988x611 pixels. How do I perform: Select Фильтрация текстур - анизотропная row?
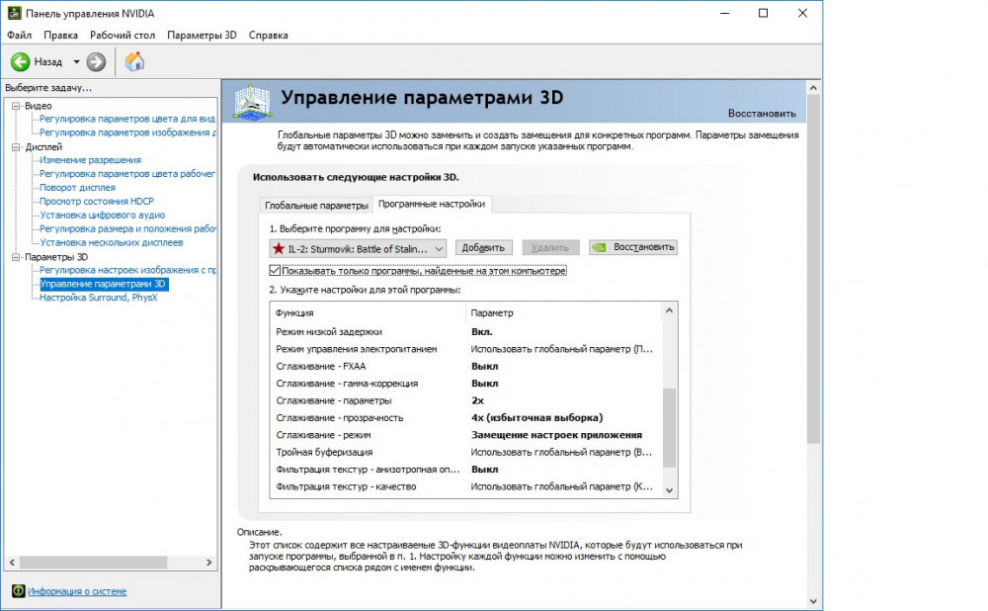point(465,470)
